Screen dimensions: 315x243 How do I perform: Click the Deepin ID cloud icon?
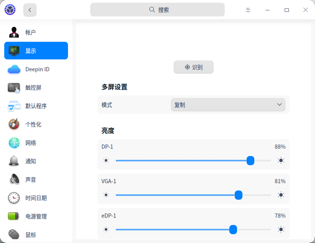[14, 69]
